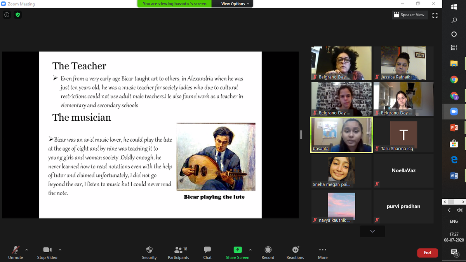The width and height of the screenshot is (466, 262).
Task: Open the Windows Start menu
Action: click(x=454, y=6)
